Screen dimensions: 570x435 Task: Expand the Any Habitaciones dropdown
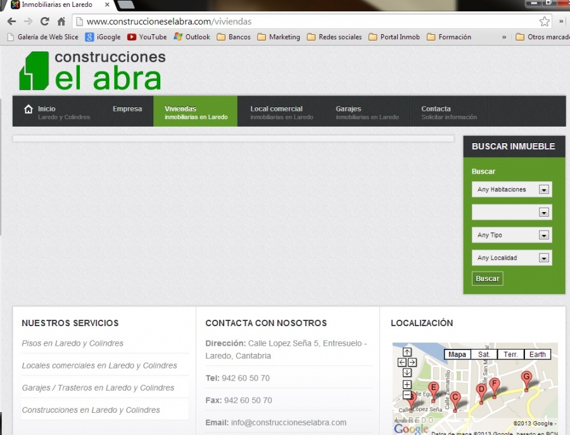pyautogui.click(x=512, y=189)
